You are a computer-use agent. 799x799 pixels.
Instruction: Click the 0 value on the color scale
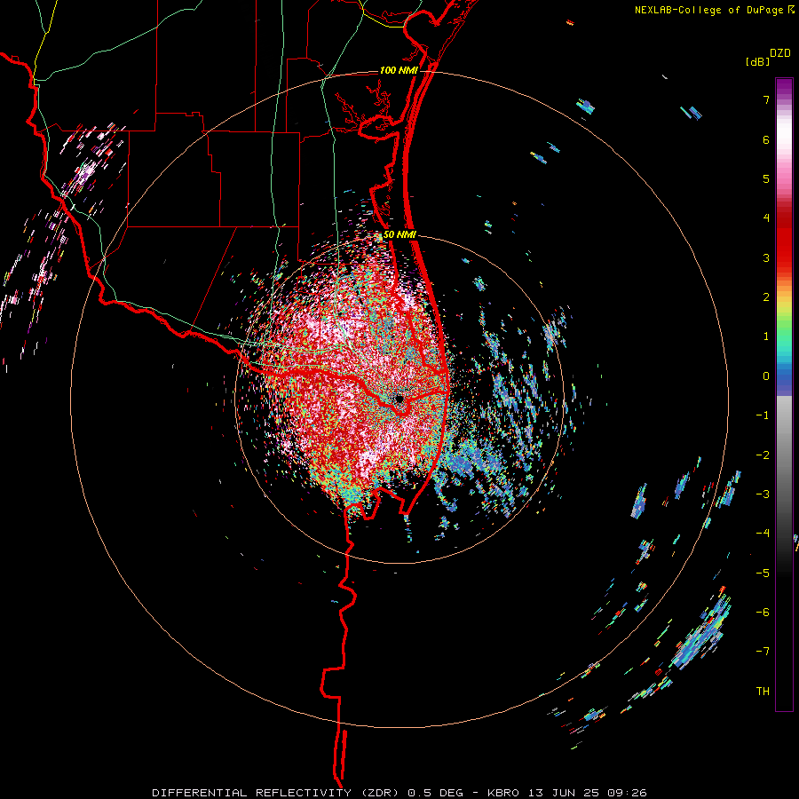click(766, 376)
